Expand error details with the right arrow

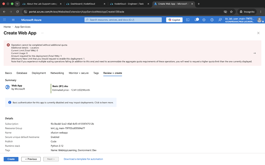(x=255, y=53)
